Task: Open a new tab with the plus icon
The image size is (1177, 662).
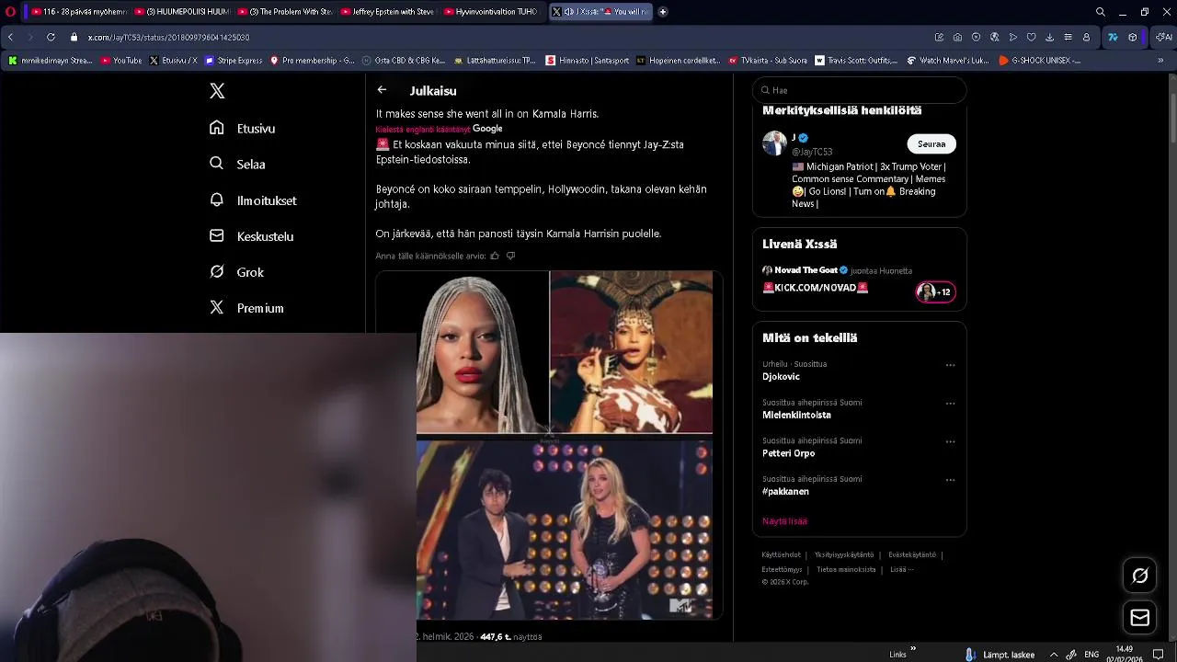Action: [x=663, y=12]
